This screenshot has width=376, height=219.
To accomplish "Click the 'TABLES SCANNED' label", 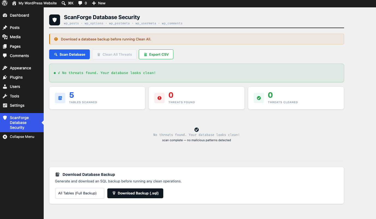I will [83, 102].
